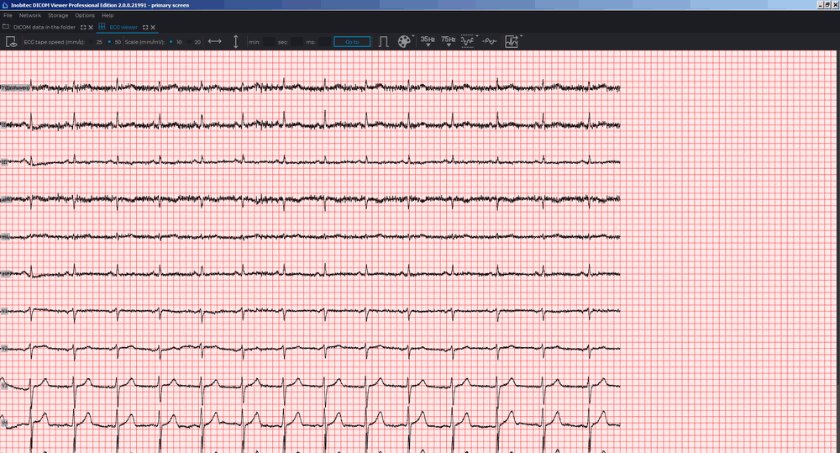Image resolution: width=840 pixels, height=453 pixels.
Task: Click the sec input field
Action: coord(297,42)
